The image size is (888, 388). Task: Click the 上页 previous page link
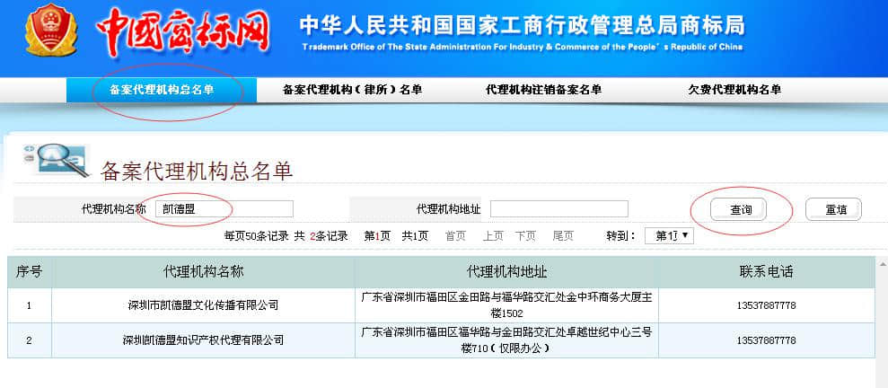pyautogui.click(x=493, y=235)
